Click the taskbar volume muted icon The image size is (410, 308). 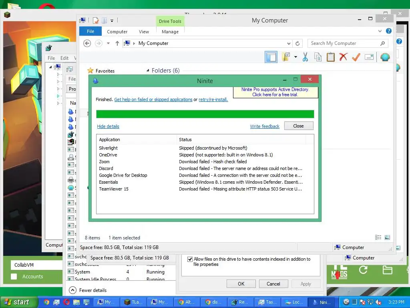click(378, 302)
